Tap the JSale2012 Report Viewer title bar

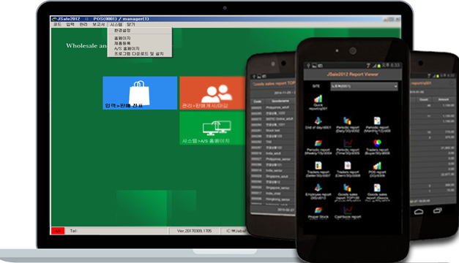tap(352, 75)
